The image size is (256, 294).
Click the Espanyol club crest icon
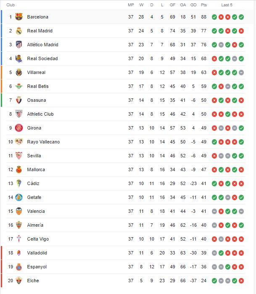(x=18, y=267)
